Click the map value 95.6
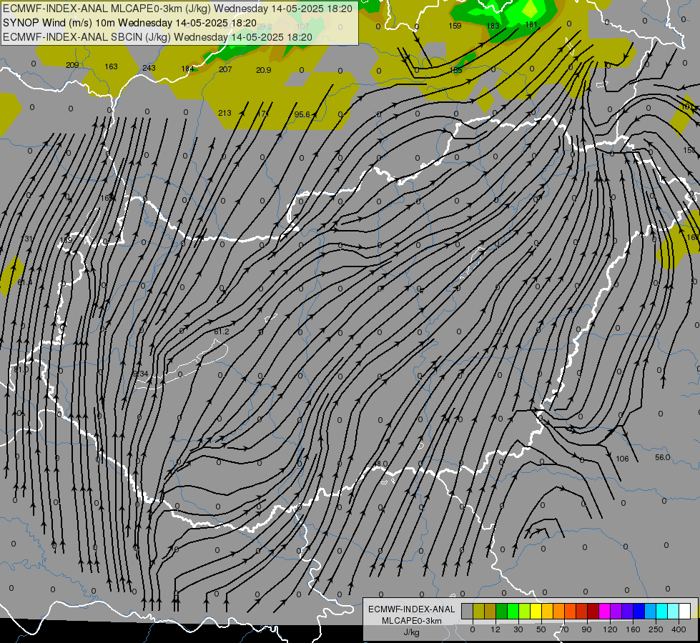Screen dimensions: 700x643 [x=302, y=115]
